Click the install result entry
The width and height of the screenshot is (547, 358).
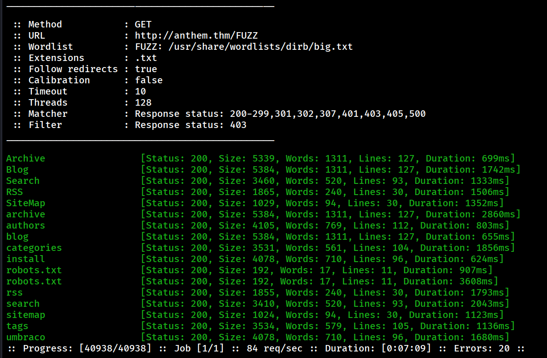coord(26,259)
